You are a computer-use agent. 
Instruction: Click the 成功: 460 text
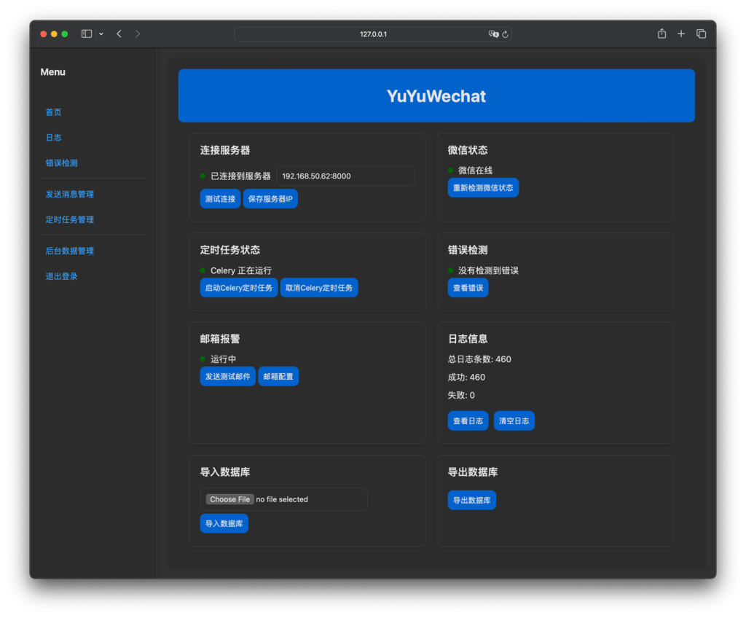pyautogui.click(x=466, y=377)
